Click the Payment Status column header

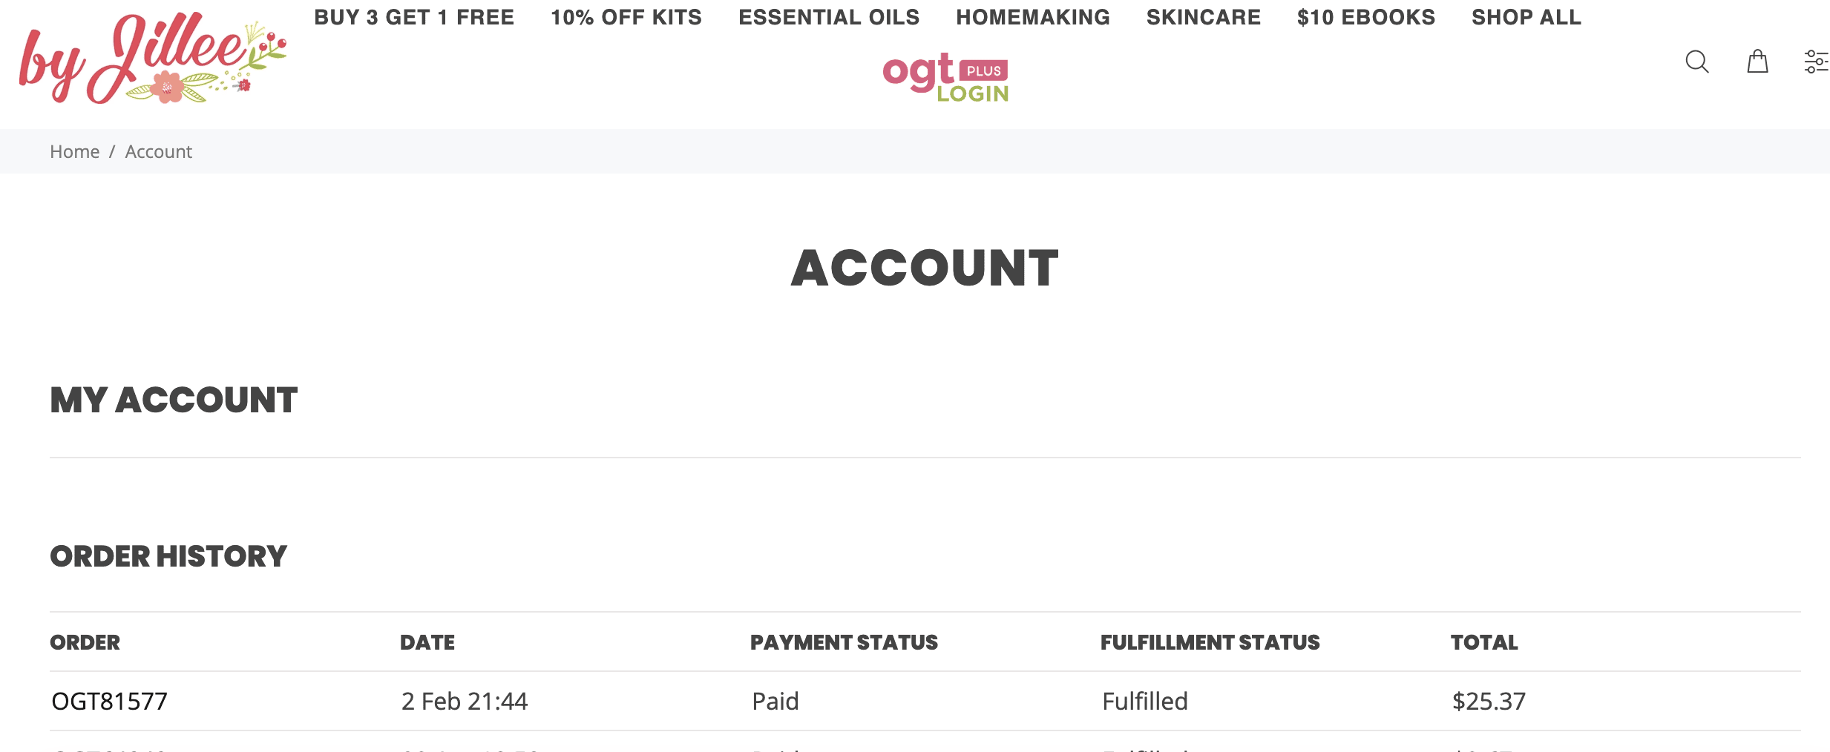click(x=844, y=642)
